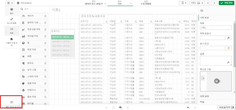Select the 맵 map chart item
236x110 pixels.
(34, 43)
